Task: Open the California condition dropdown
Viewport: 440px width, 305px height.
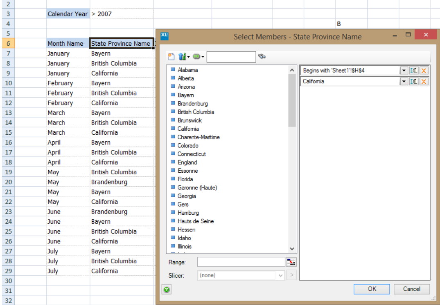Action: click(404, 81)
